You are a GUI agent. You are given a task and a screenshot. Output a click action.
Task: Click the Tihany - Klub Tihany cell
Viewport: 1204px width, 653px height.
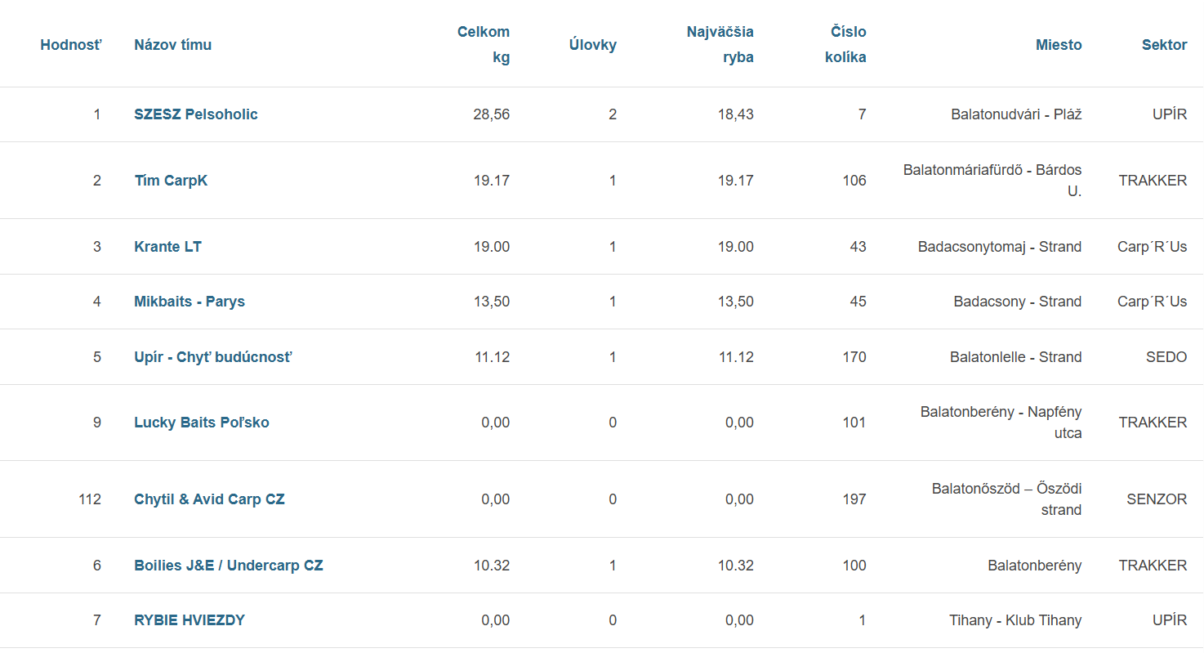point(1015,620)
